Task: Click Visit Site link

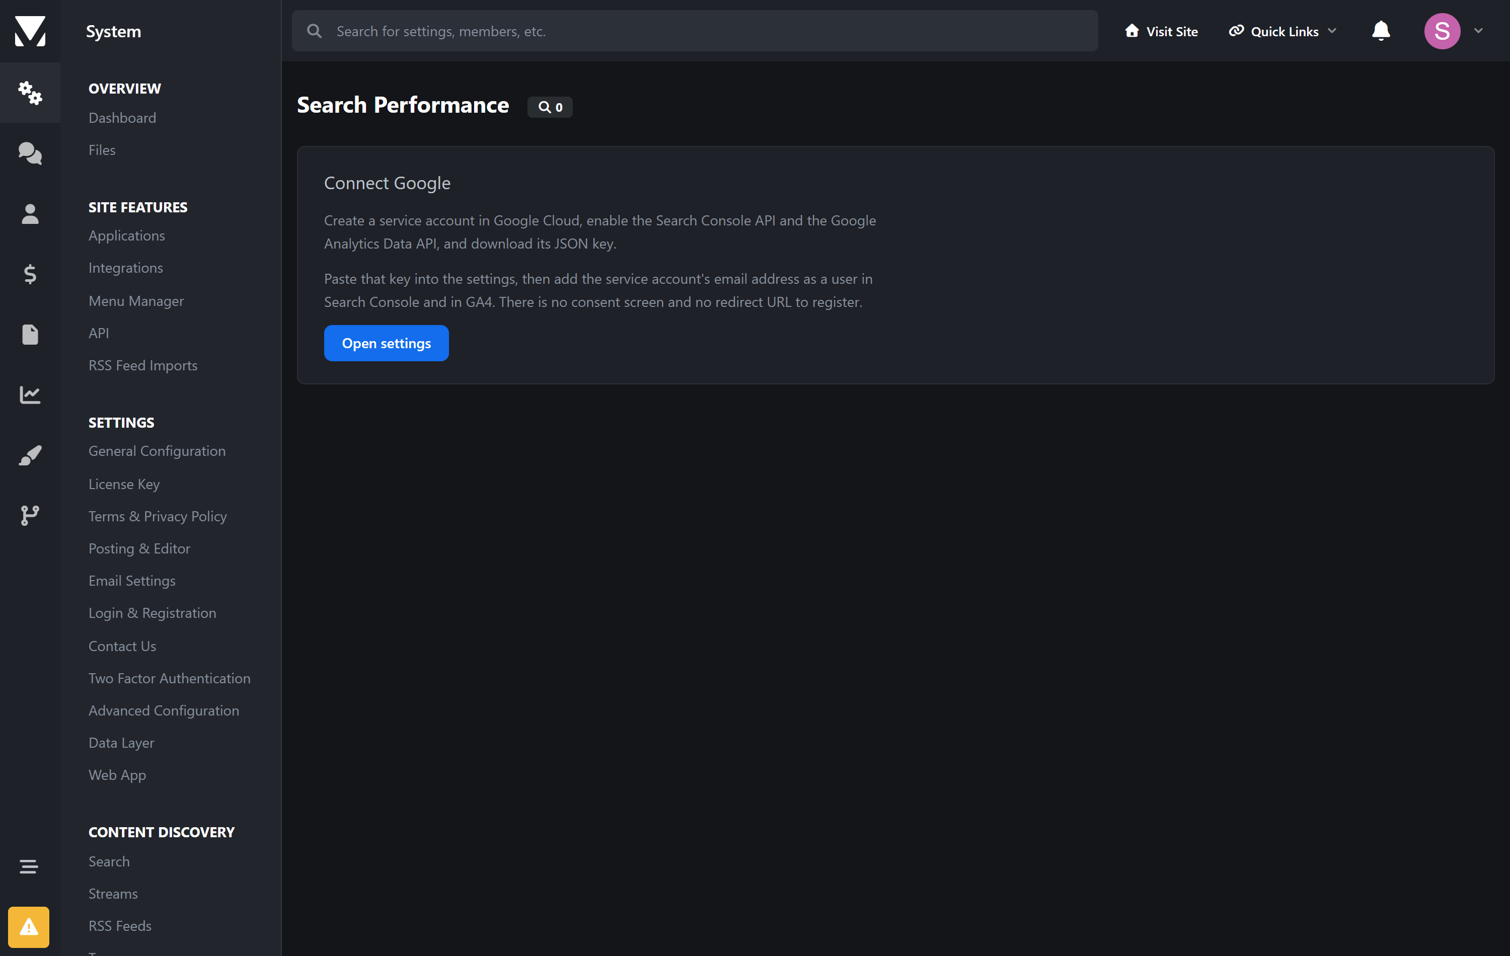Action: 1161,31
